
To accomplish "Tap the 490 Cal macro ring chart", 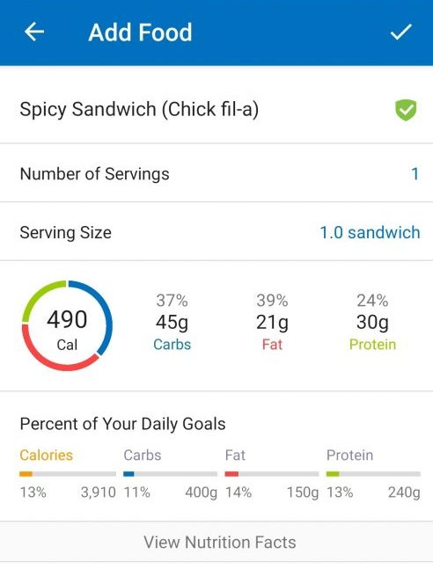I will coord(67,325).
